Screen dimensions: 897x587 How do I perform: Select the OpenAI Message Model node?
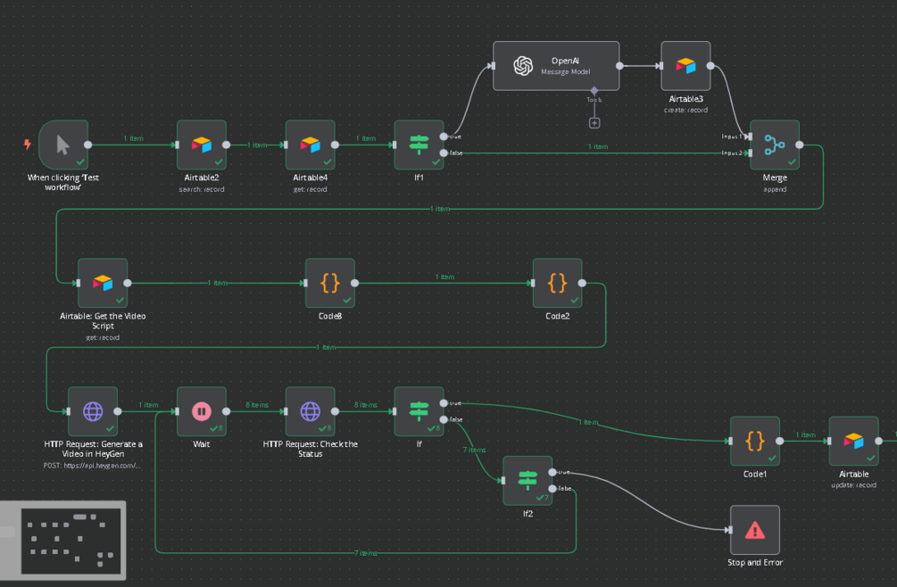pos(555,65)
